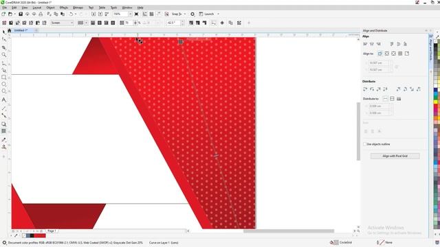Choose Align to Specified point option
The width and height of the screenshot is (440, 247).
(x=407, y=54)
